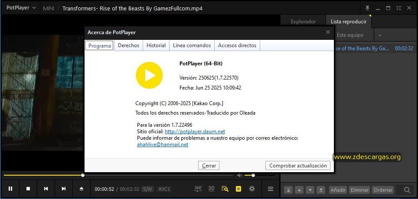
Task: Move playlist item up
Action: 299,190
